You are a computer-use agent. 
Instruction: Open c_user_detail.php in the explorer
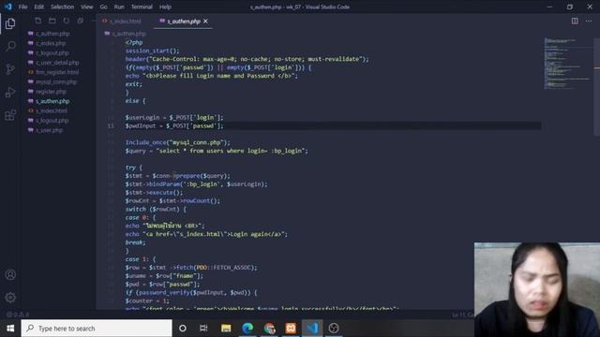pyautogui.click(x=57, y=63)
